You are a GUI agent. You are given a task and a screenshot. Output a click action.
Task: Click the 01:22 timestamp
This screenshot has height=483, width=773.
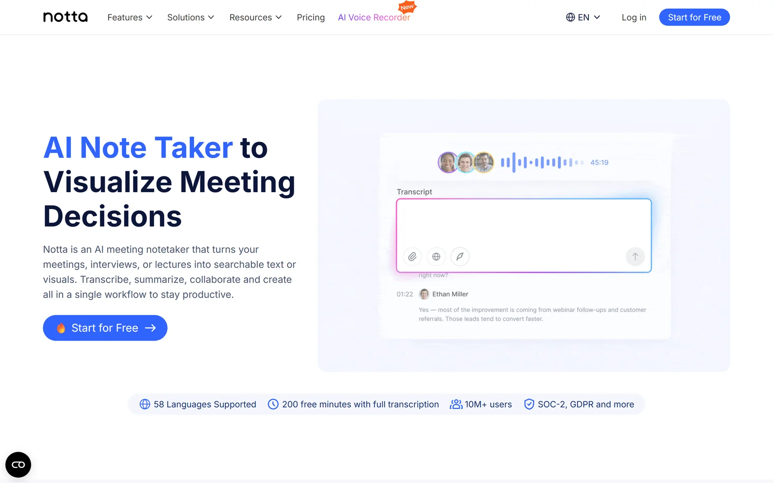[x=405, y=294]
